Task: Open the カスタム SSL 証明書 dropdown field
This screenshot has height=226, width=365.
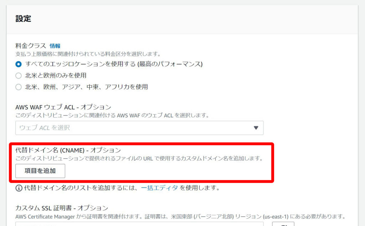Action: [139, 224]
